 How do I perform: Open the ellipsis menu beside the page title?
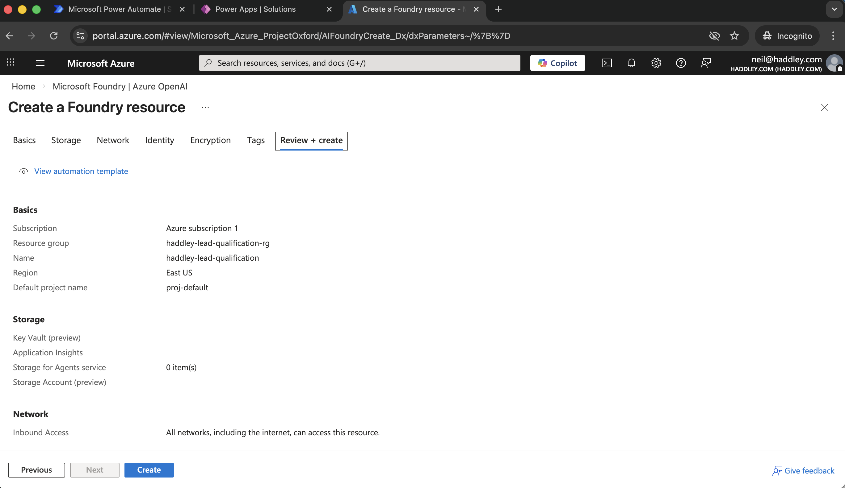tap(205, 107)
